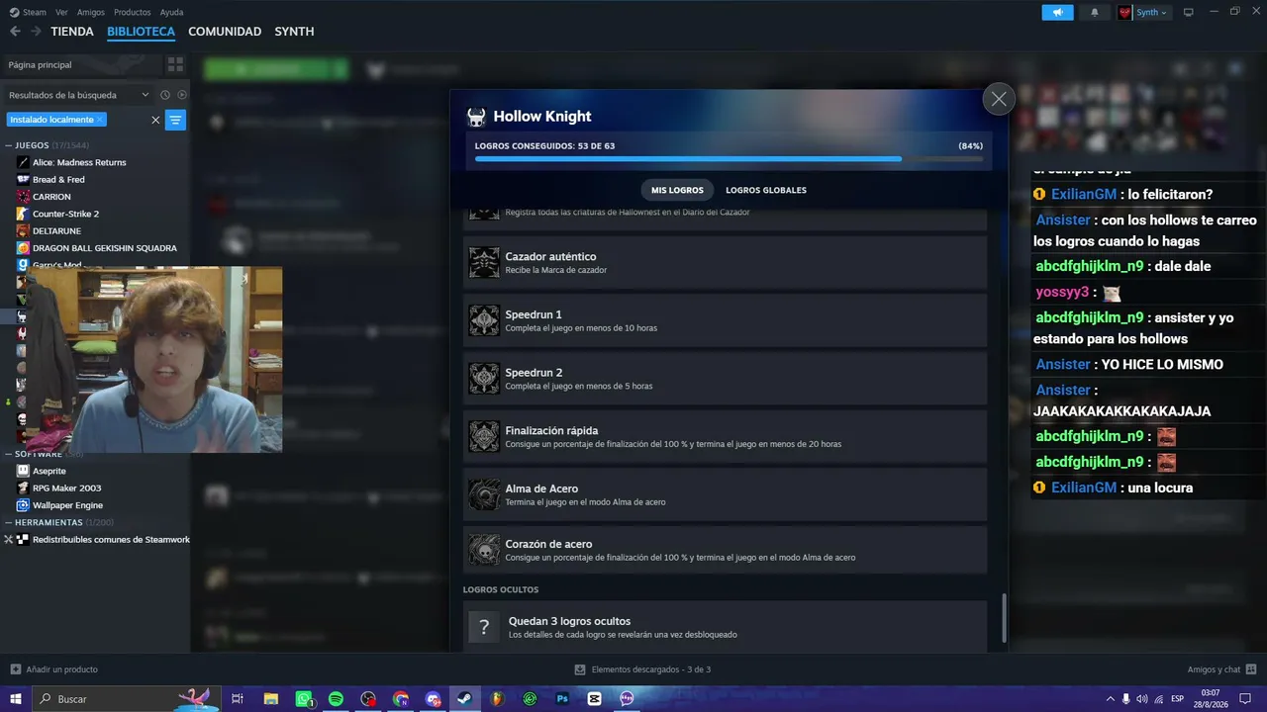
Task: Open the Ver menu
Action: click(x=61, y=12)
